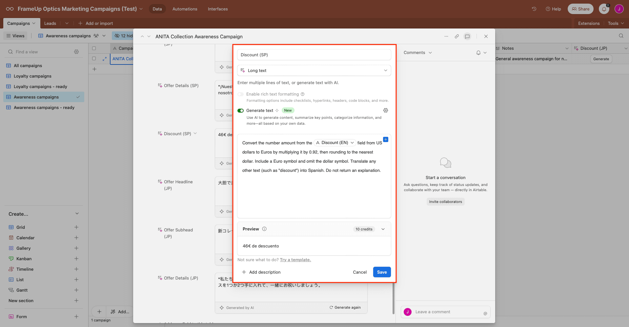This screenshot has height=327, width=629.
Task: Open the Leads table tab
Action: 50,23
